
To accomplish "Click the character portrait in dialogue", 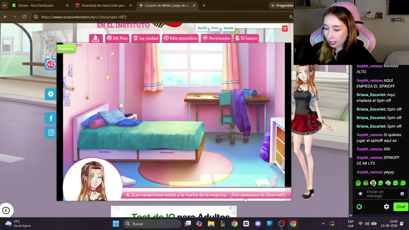I will (93, 180).
